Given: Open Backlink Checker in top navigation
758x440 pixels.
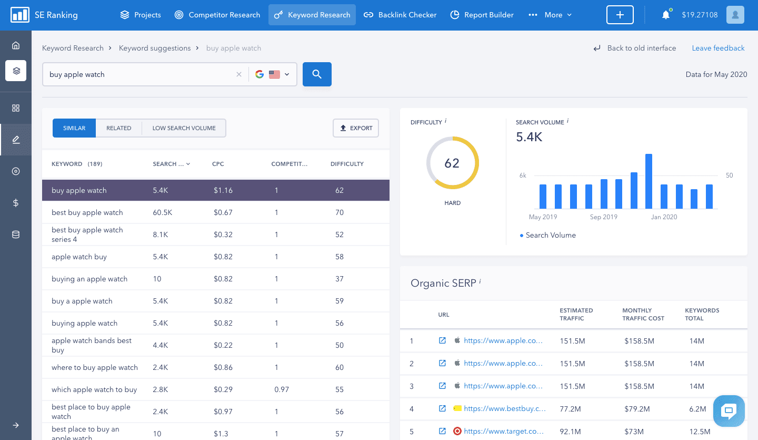Looking at the screenshot, I should [x=401, y=15].
